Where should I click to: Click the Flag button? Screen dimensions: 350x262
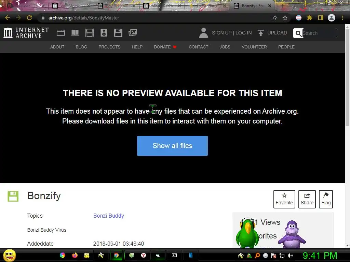[326, 199]
